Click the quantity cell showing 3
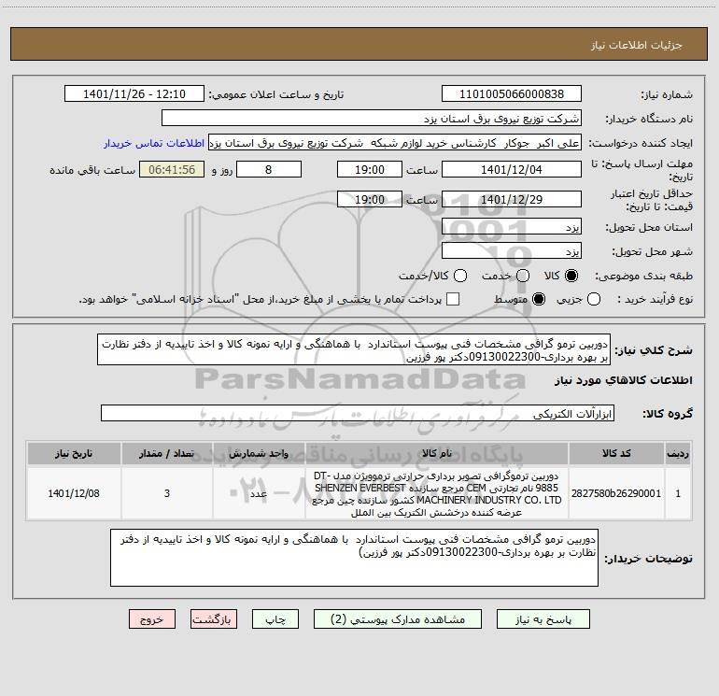The width and height of the screenshot is (719, 696). pyautogui.click(x=167, y=493)
